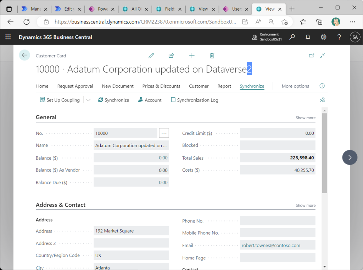363x270 pixels.
Task: Click the No. field lookup ellipsis button
Action: [x=164, y=133]
